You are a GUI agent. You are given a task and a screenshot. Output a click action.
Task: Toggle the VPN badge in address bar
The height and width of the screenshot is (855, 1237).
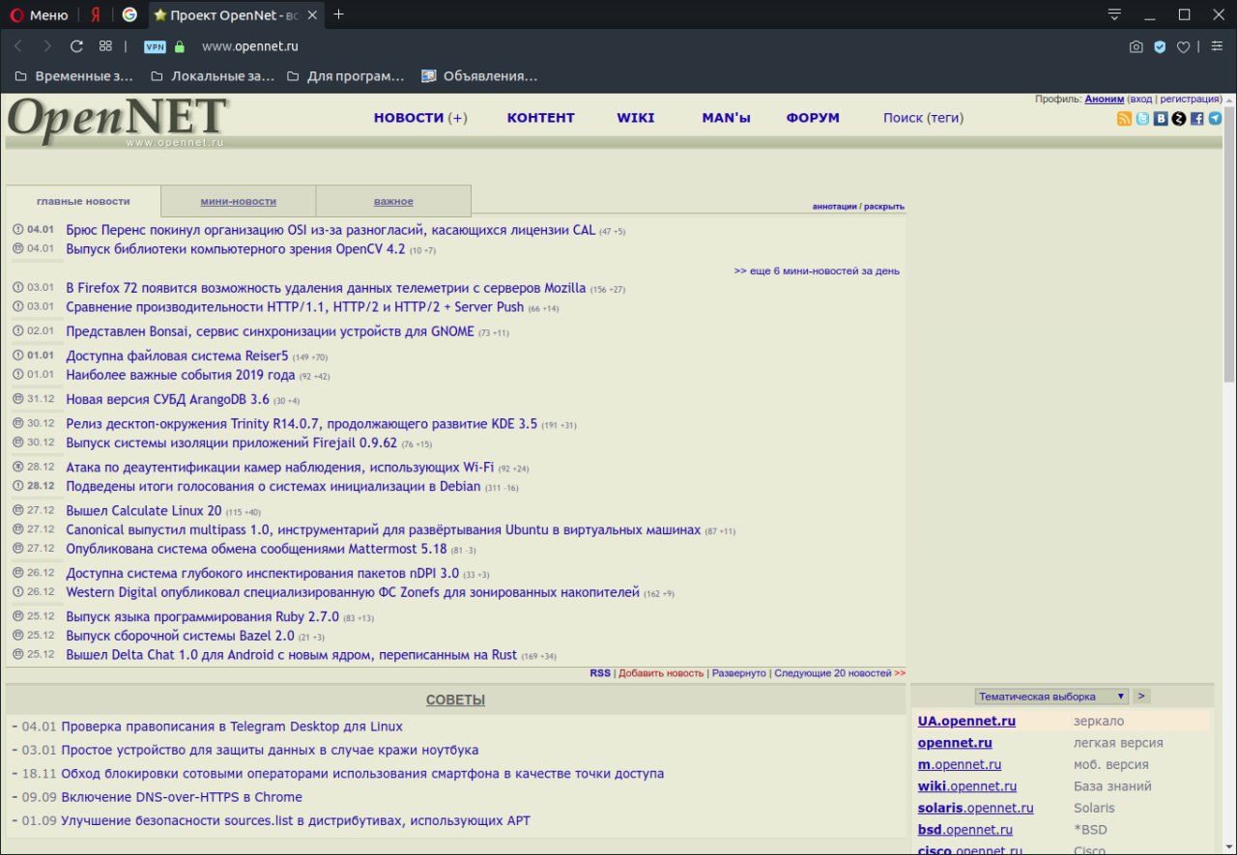point(155,46)
